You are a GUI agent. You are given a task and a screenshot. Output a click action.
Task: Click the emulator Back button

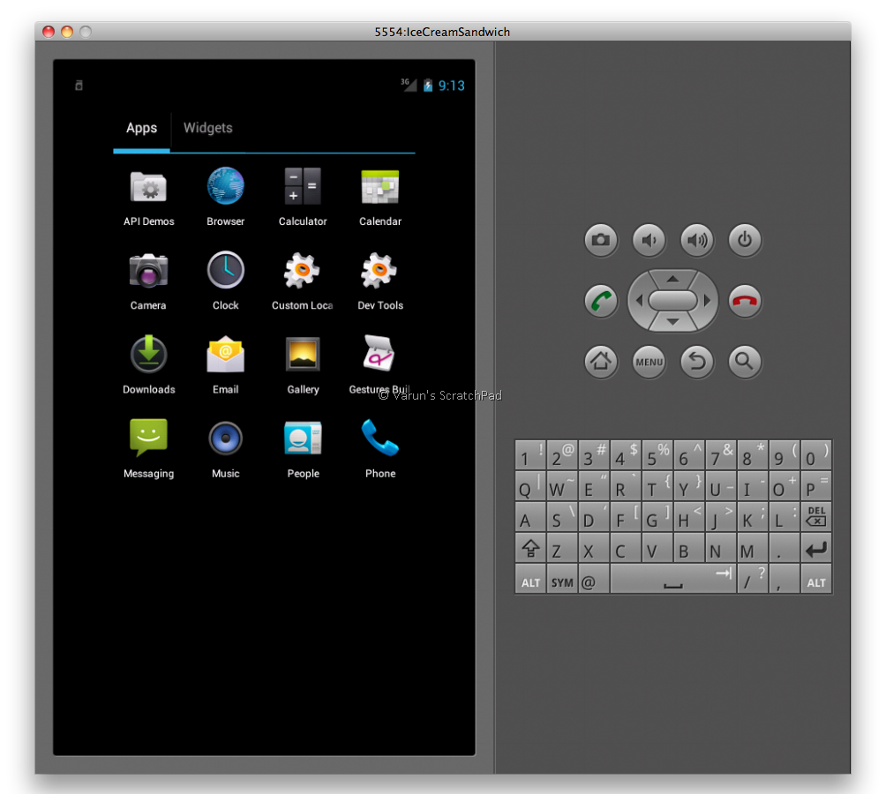point(696,362)
